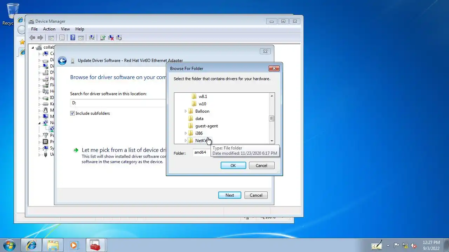Click Next in Update Driver Software wizard
Viewport: 449px width, 252px height.
(x=230, y=195)
